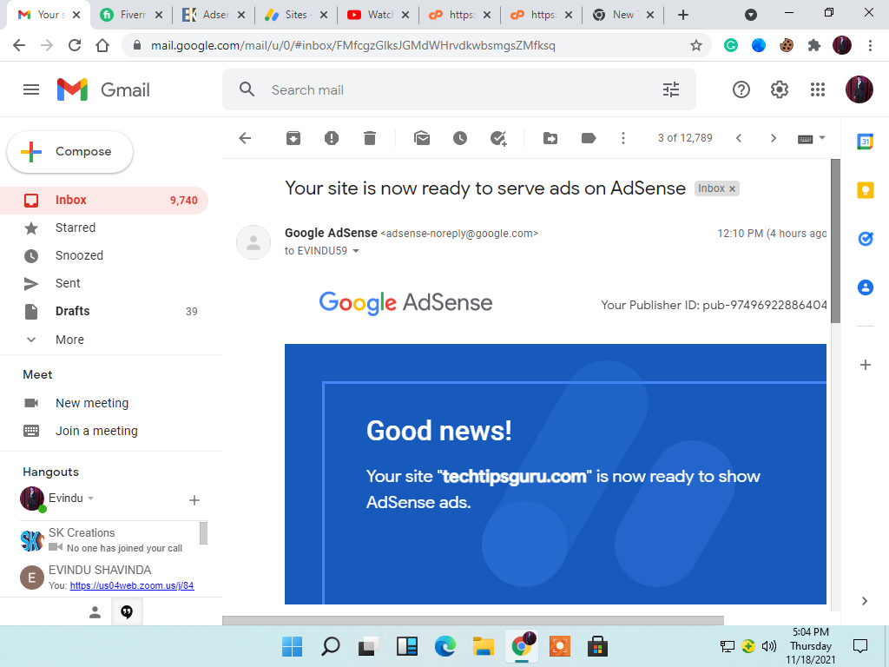This screenshot has width=889, height=667.
Task: Get add-ons plus icon in side panel
Action: [866, 365]
